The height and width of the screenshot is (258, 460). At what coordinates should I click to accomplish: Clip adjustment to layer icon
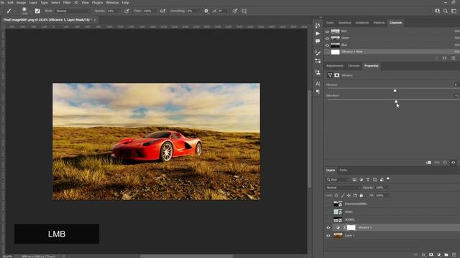tap(428, 163)
